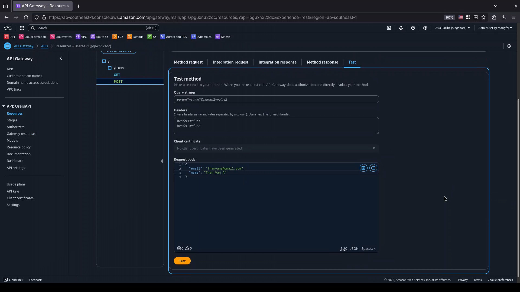Switch to the Method request tab
The height and width of the screenshot is (292, 520).
188,62
